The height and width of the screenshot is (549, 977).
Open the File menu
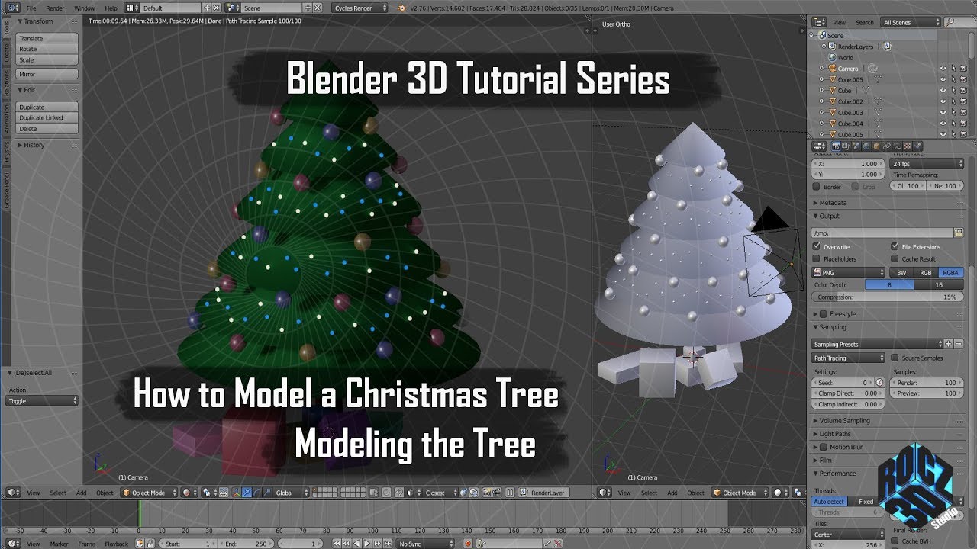point(31,8)
